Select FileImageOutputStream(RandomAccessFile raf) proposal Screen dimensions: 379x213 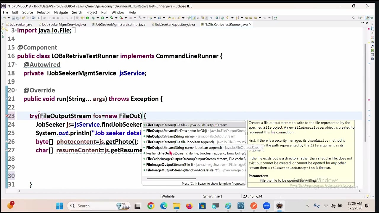[194, 170]
